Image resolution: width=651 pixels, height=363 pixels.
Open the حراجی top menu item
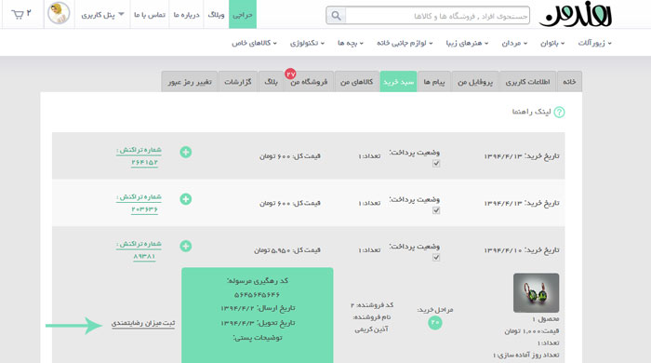[x=243, y=15]
